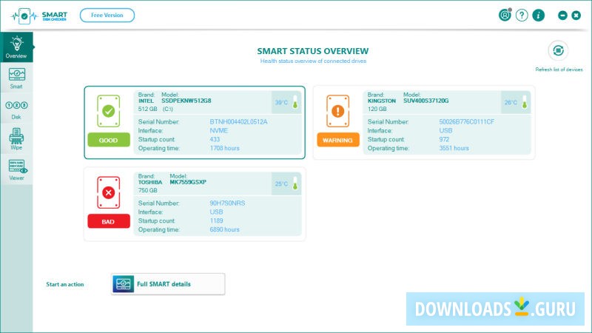This screenshot has width=592, height=333.
Task: Click the KINGSTON drive thermometer icon
Action: [x=525, y=102]
